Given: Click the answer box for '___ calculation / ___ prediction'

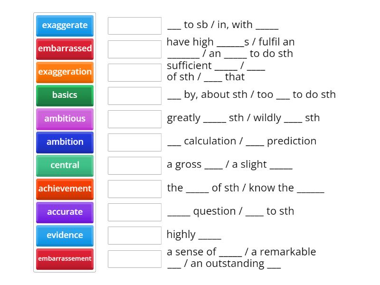Looking at the screenshot, I should tap(134, 142).
